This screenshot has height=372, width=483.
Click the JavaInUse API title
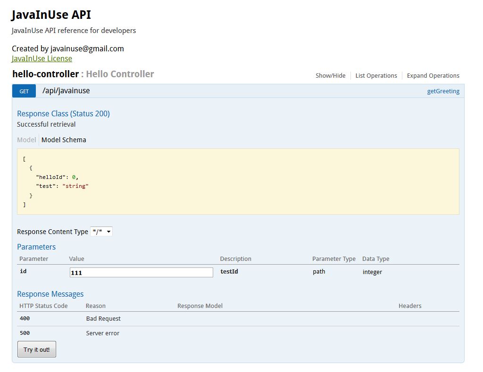point(51,15)
